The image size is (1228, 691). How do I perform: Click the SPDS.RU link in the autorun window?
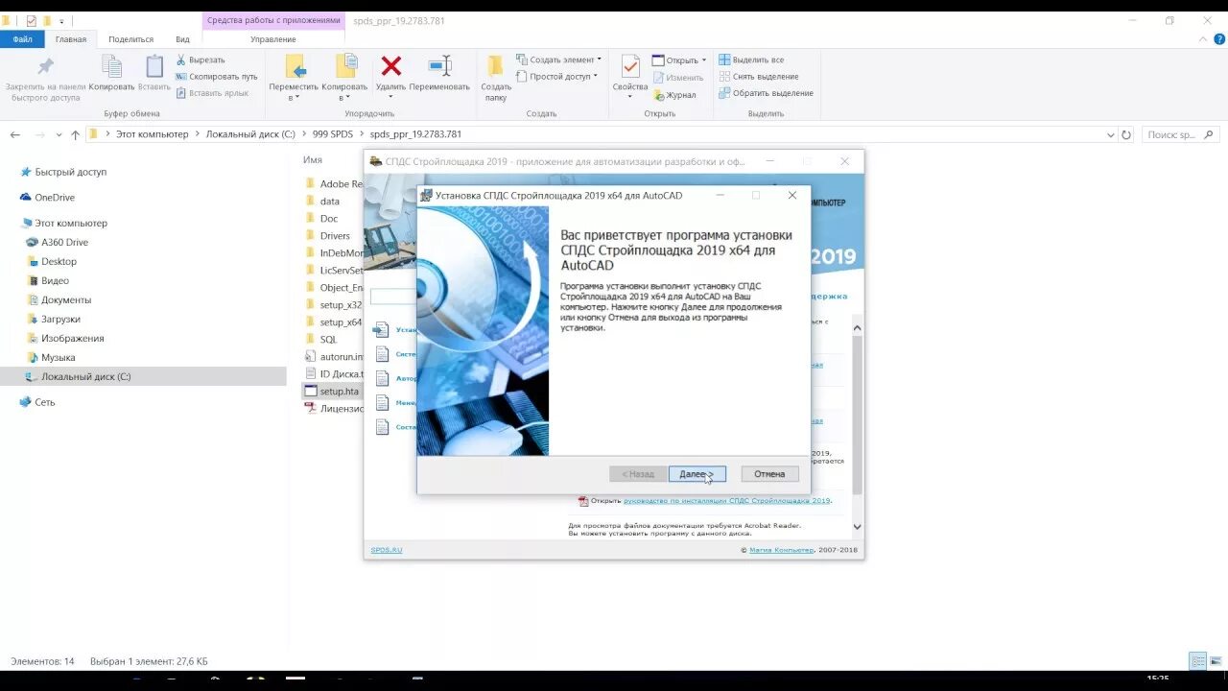tap(387, 550)
